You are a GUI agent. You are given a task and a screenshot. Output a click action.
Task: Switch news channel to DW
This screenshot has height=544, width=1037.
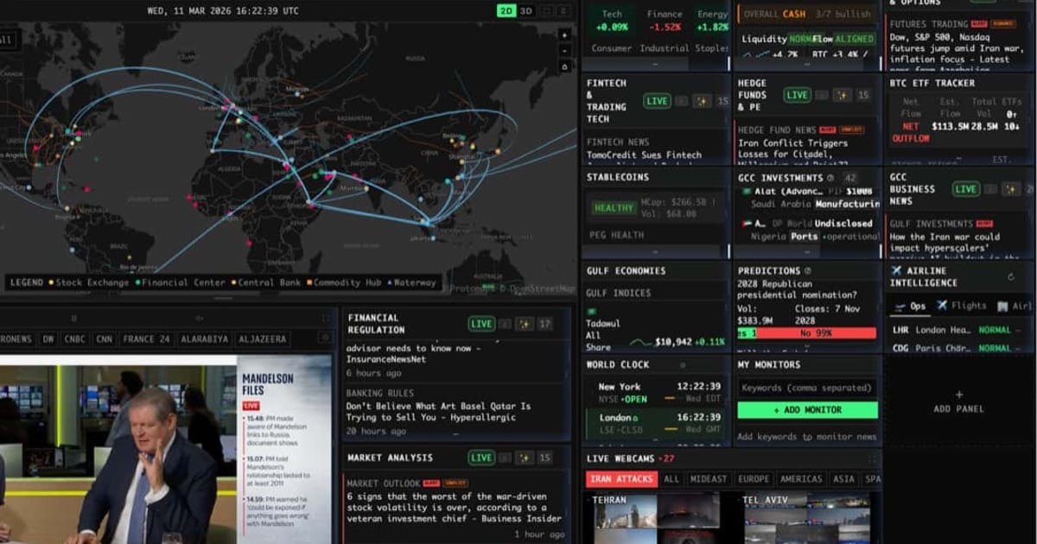(48, 339)
